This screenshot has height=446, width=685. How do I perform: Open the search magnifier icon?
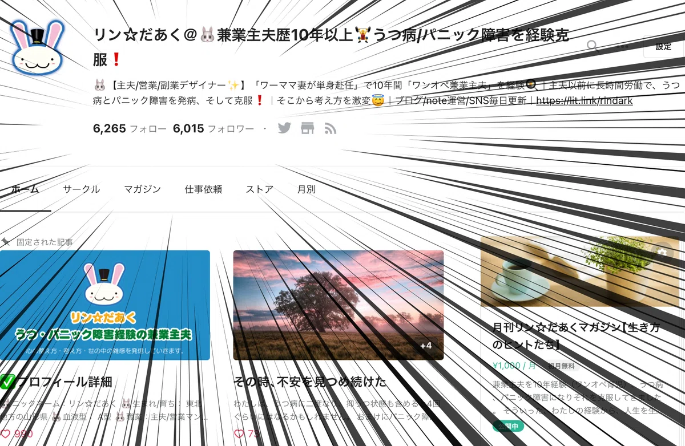pos(593,46)
